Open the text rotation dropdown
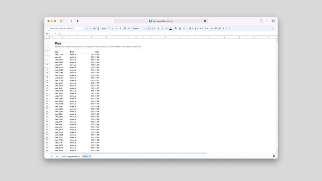The height and width of the screenshot is (181, 322). (206, 29)
